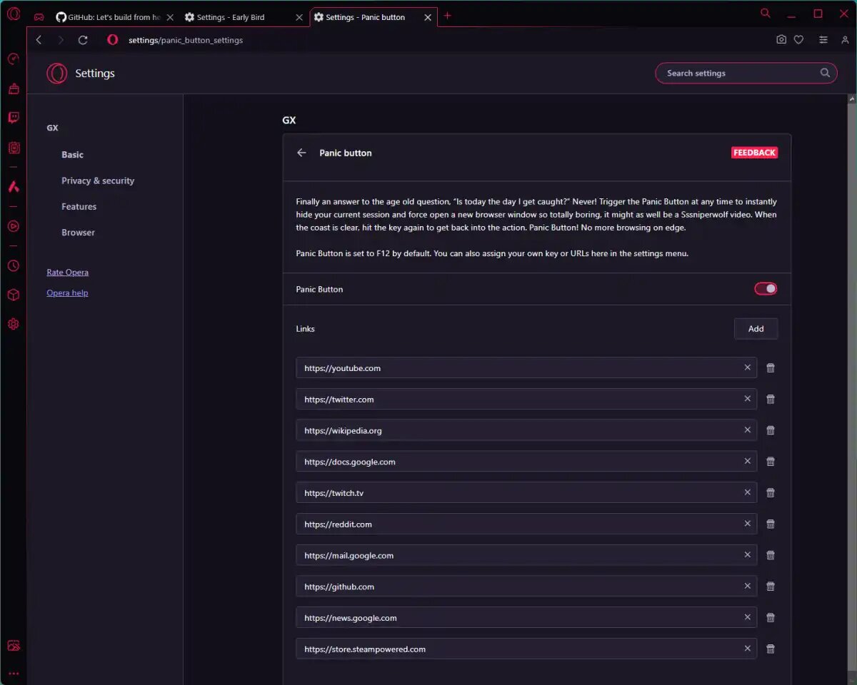Open GX Corner gamepad tab icon

[x=39, y=16]
